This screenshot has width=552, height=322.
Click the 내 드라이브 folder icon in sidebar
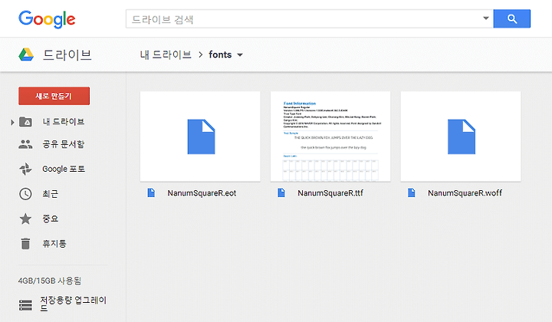coord(25,122)
